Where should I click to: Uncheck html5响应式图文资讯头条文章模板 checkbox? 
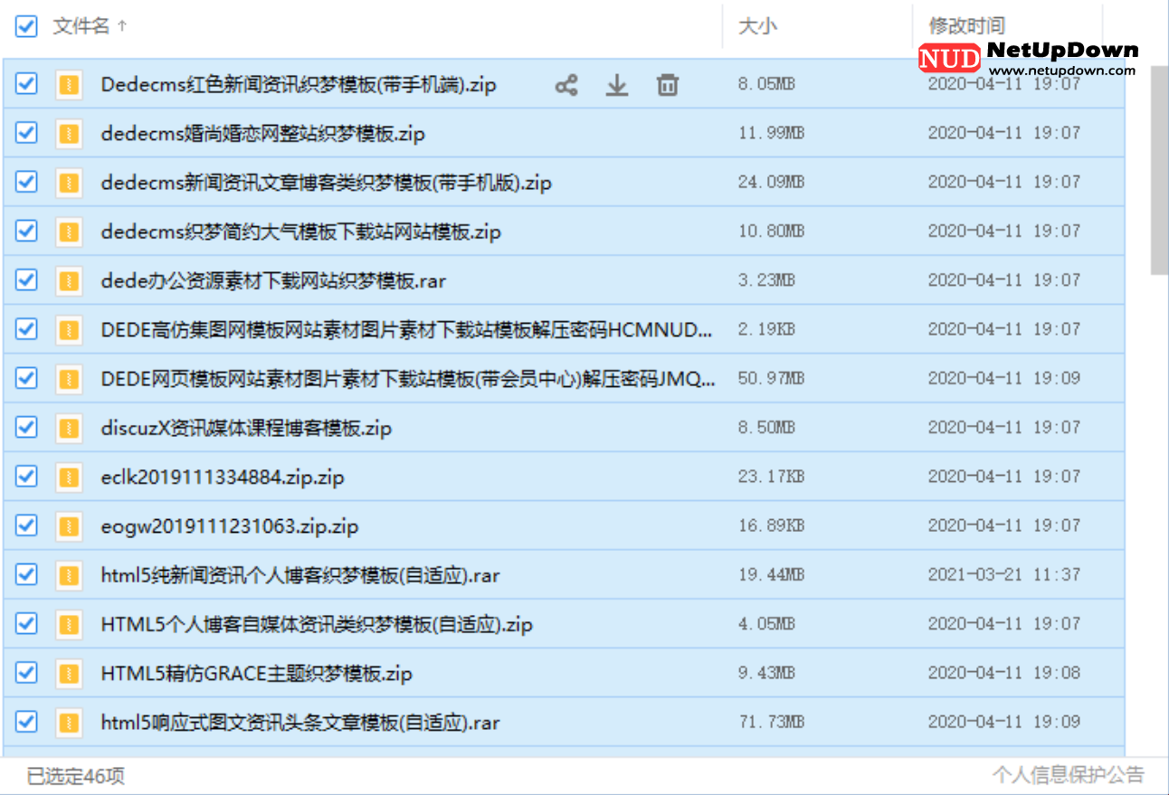pyautogui.click(x=26, y=722)
